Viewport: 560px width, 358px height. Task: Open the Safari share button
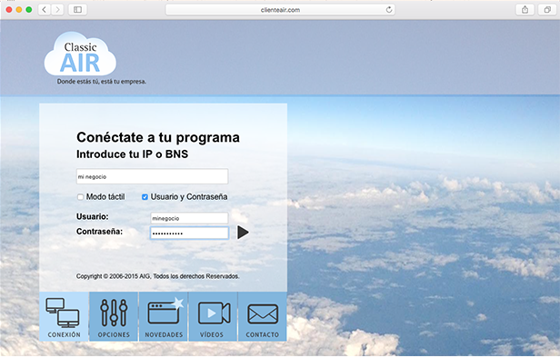[x=525, y=10]
